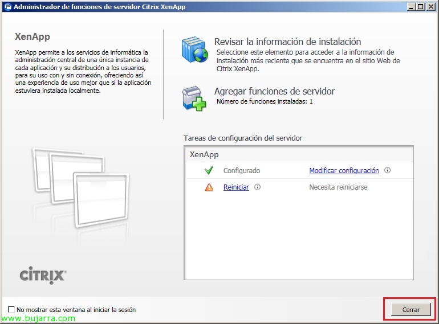This screenshot has width=439, height=324.
Task: Click the 'Configurado' status text
Action: 242,170
